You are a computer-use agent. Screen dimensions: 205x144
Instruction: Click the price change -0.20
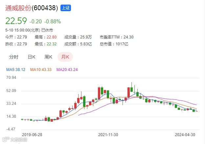(36, 22)
